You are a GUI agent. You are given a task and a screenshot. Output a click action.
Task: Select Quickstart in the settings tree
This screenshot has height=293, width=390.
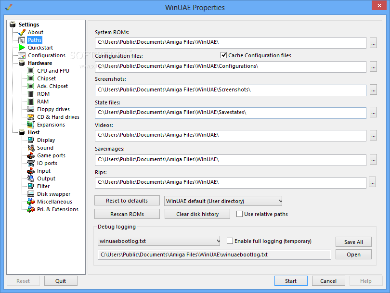pyautogui.click(x=40, y=48)
